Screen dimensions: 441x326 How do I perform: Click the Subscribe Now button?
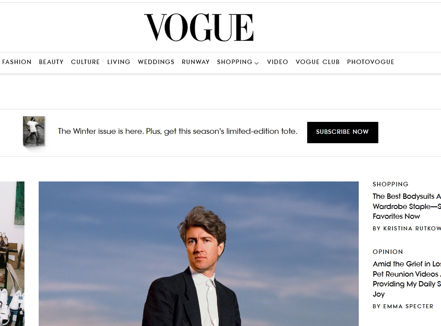tap(343, 133)
